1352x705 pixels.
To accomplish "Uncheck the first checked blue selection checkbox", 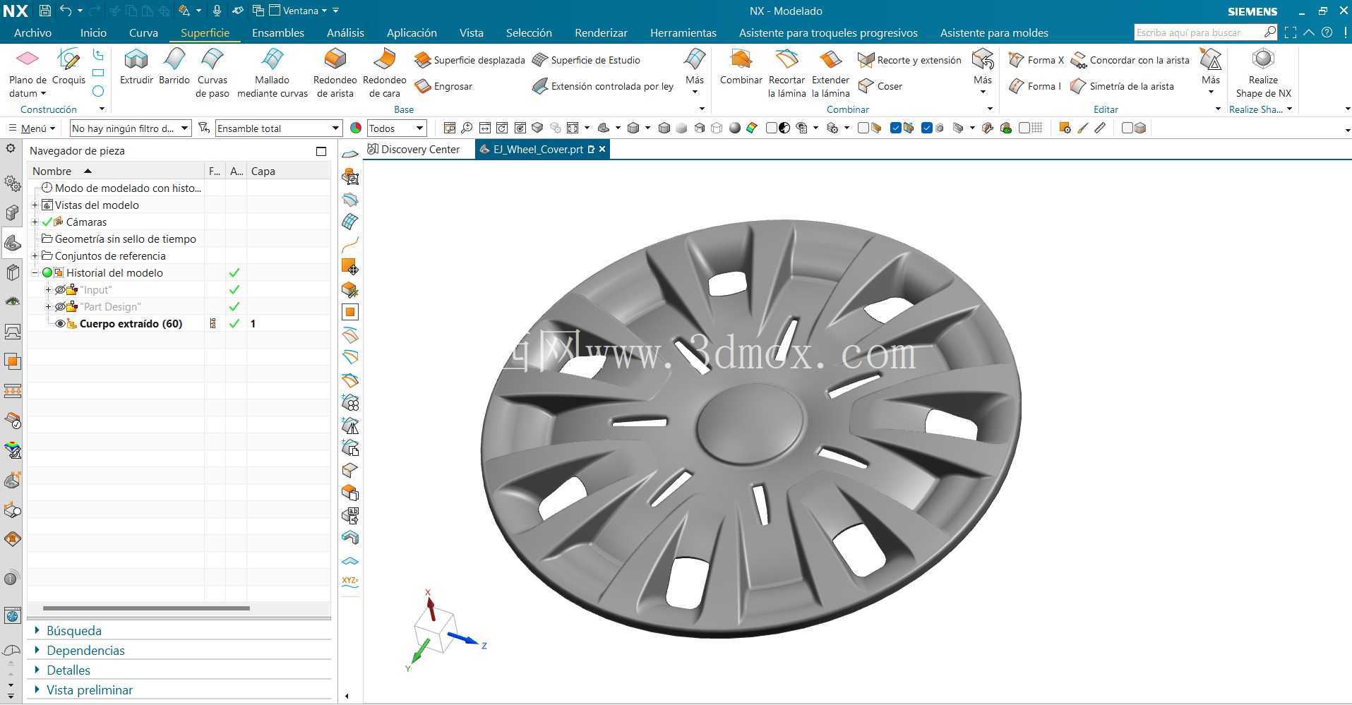I will [x=895, y=128].
